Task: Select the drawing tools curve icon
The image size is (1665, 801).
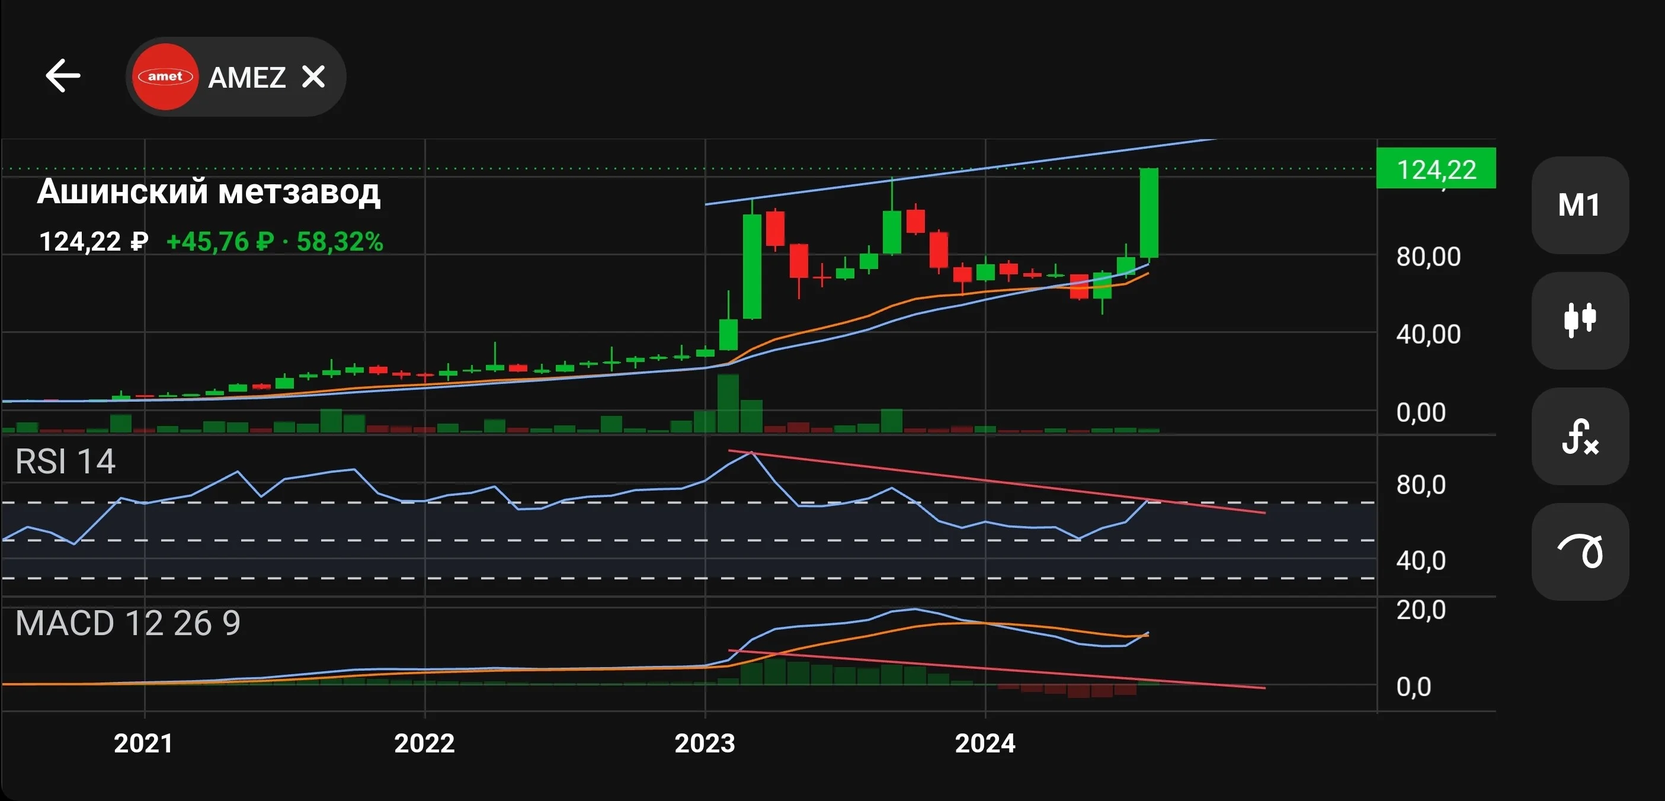Action: (x=1579, y=552)
